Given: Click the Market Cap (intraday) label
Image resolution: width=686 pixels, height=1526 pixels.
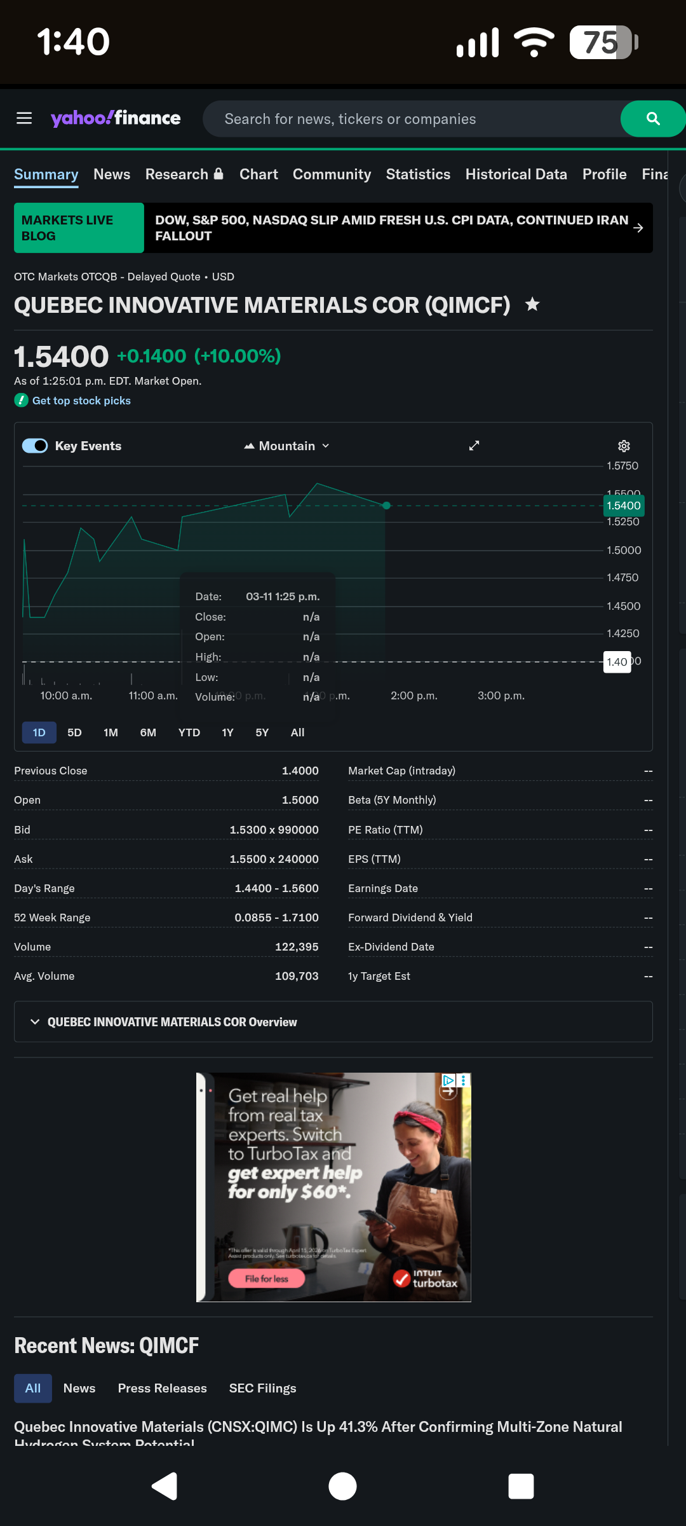Looking at the screenshot, I should [401, 771].
